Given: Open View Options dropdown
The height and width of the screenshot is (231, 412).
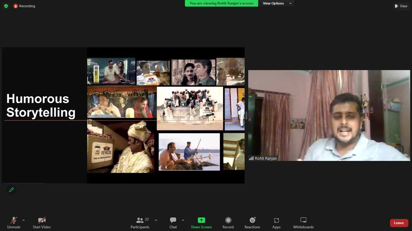Looking at the screenshot, I should coord(277,3).
